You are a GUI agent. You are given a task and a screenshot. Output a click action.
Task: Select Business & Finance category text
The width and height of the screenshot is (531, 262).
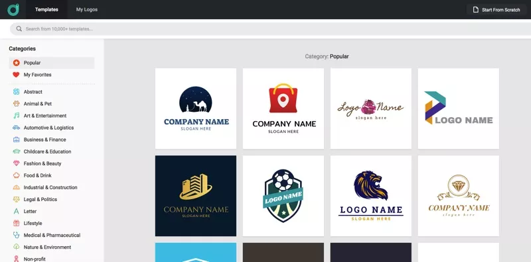[44, 140]
